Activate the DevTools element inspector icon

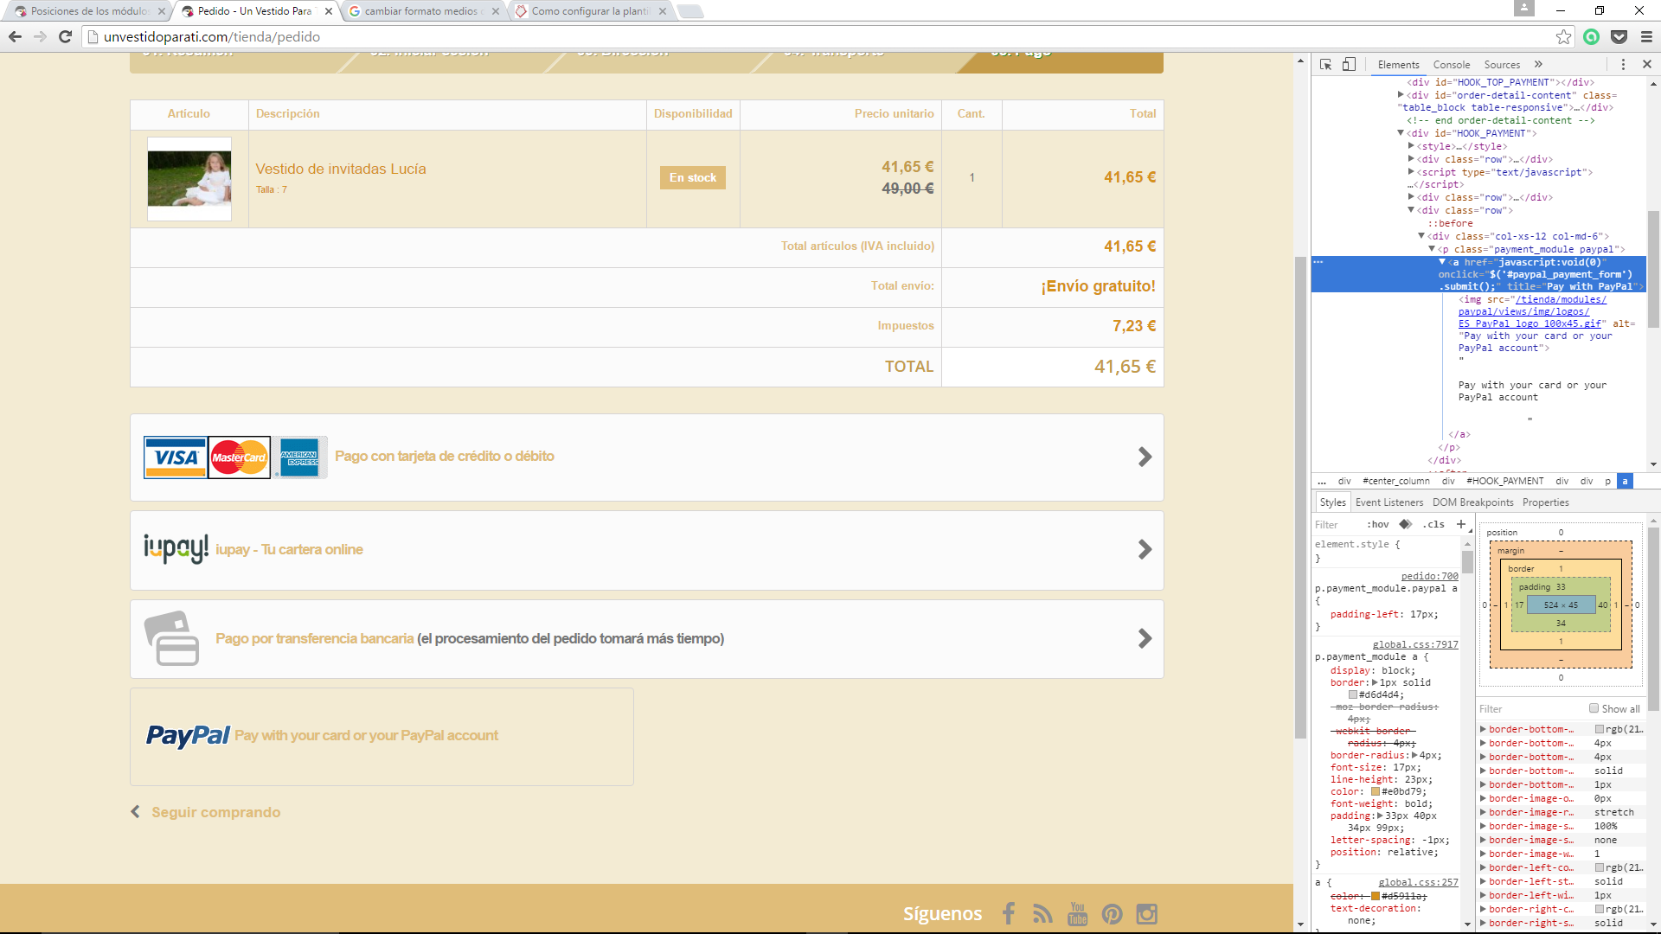(1325, 65)
